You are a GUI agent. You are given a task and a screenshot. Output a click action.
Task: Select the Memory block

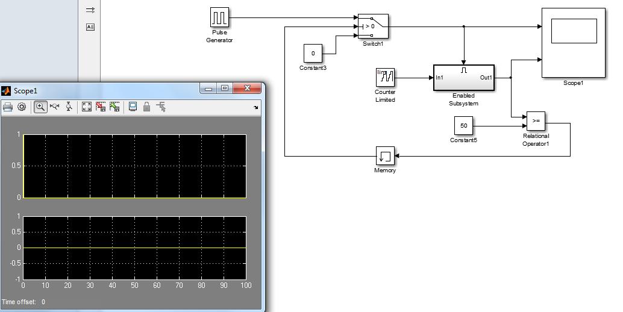(x=385, y=156)
